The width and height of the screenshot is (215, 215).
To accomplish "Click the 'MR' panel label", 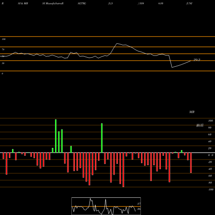I will [x=192, y=112].
